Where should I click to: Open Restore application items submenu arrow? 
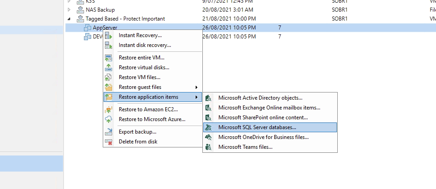(196, 97)
